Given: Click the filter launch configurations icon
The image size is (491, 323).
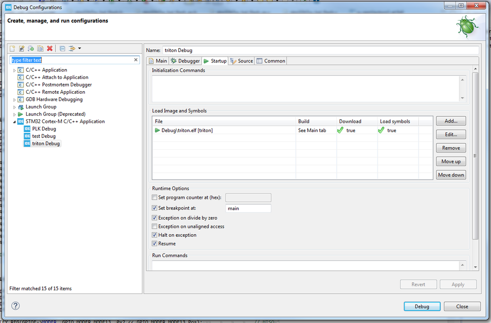Looking at the screenshot, I should click(72, 49).
